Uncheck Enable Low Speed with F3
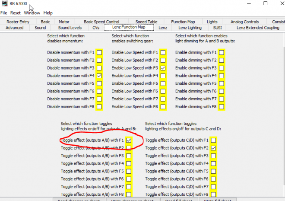This screenshot has height=201, width=285. coord(163,68)
